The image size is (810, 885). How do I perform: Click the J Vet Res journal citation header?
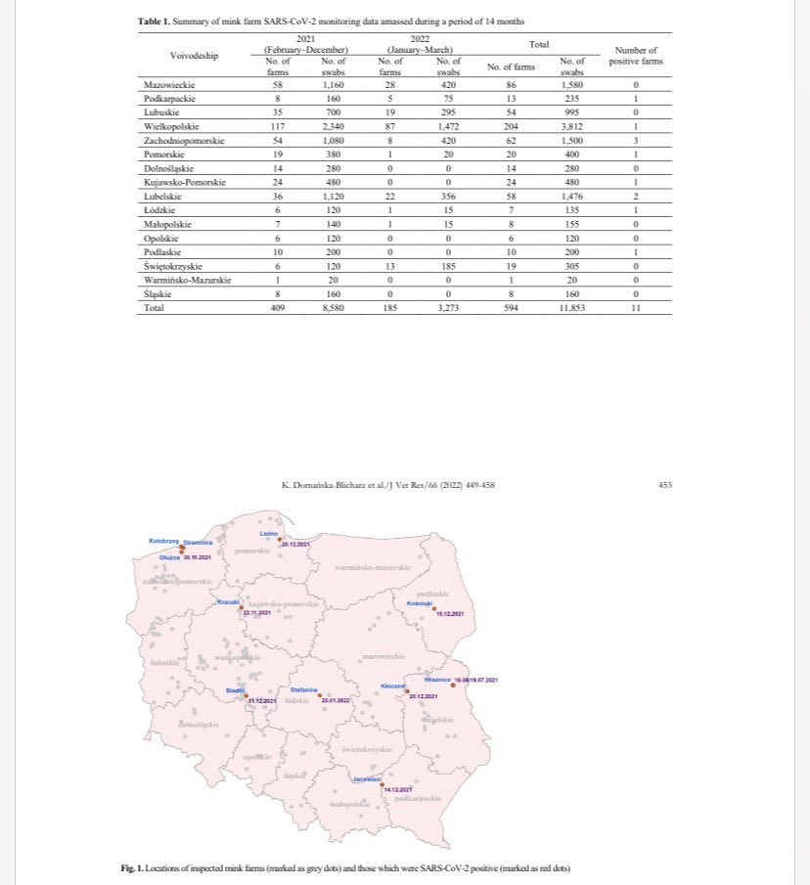tap(404, 486)
